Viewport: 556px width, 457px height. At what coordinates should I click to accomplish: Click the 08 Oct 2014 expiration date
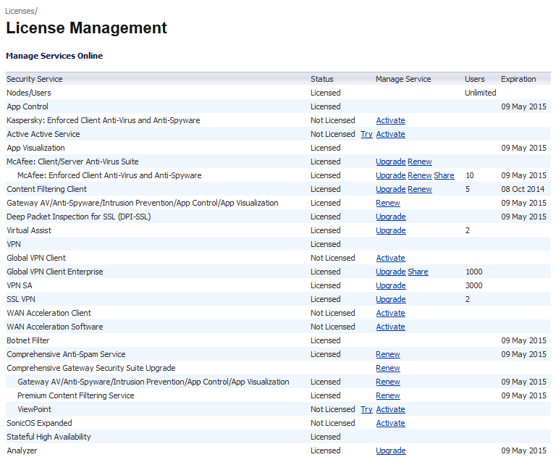point(523,189)
